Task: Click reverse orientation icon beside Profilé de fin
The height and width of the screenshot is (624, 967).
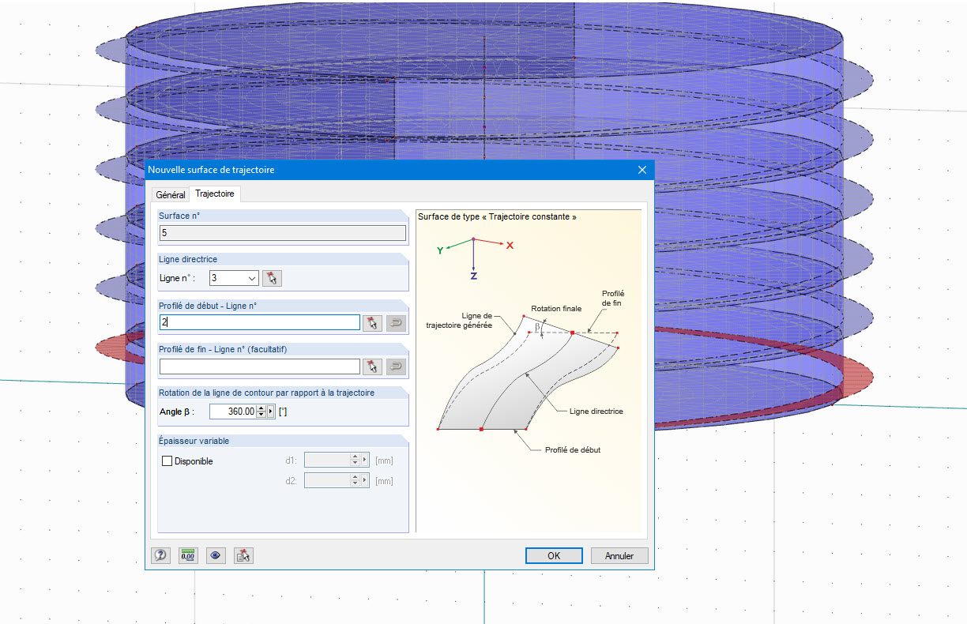Action: 395,366
